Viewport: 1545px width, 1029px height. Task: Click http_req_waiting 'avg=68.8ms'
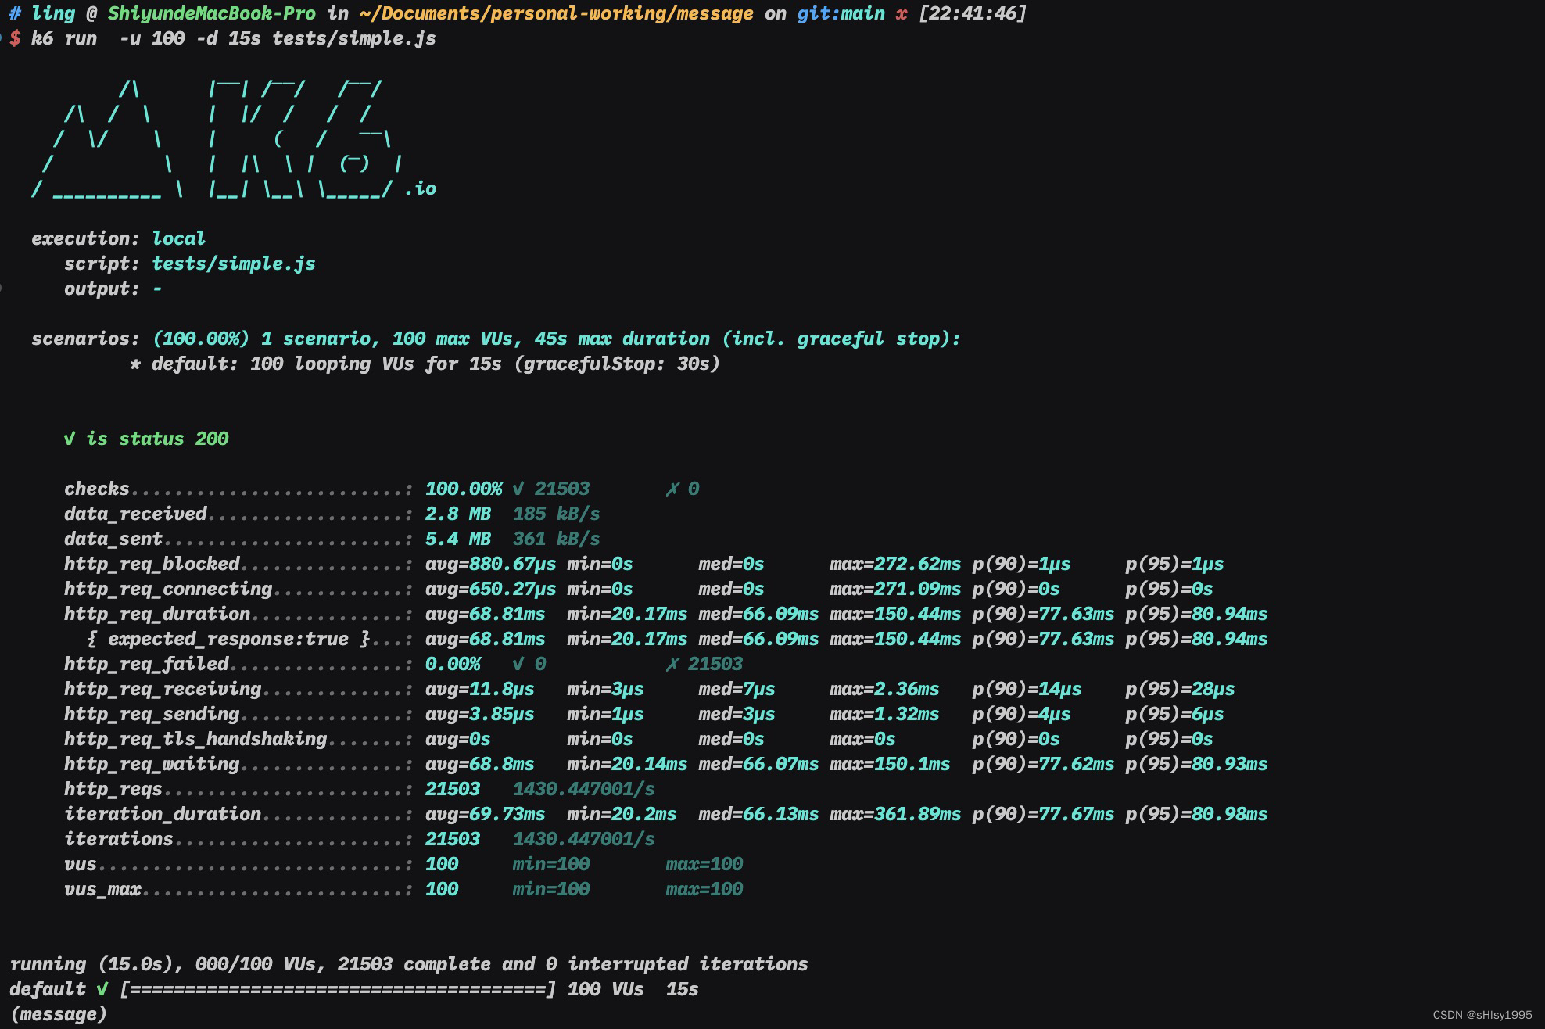click(479, 764)
